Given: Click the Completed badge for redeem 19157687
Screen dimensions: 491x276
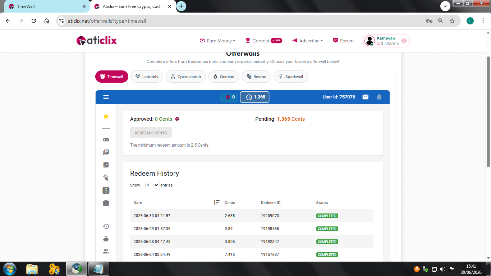Looking at the screenshot, I should tap(327, 255).
